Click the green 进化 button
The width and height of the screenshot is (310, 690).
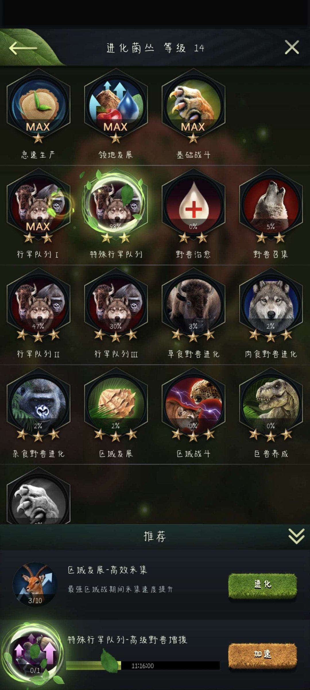tap(262, 584)
